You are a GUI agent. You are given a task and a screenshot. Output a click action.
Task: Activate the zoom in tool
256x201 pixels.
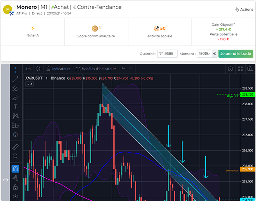16,156
